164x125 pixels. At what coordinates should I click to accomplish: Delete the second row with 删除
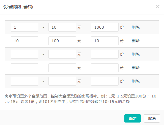tap(136, 41)
